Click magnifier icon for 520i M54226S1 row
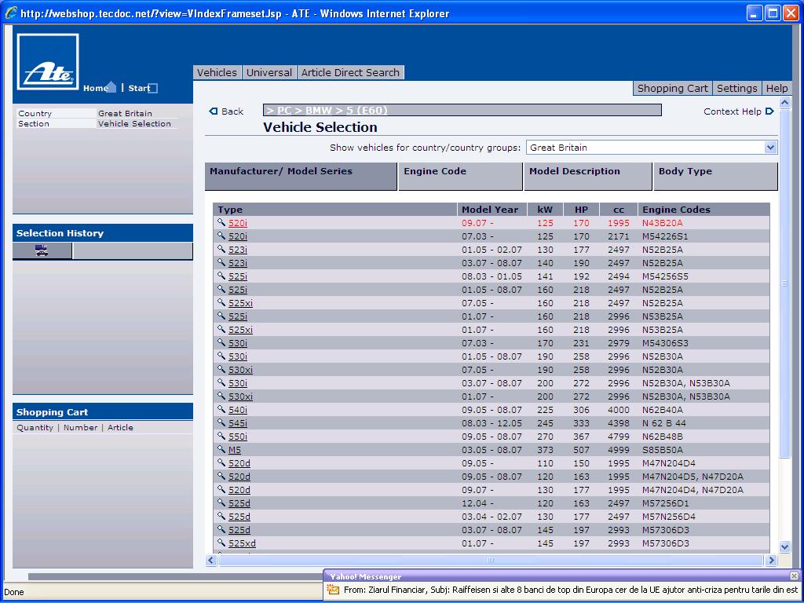Viewport: 804px width, 603px height. 221,236
